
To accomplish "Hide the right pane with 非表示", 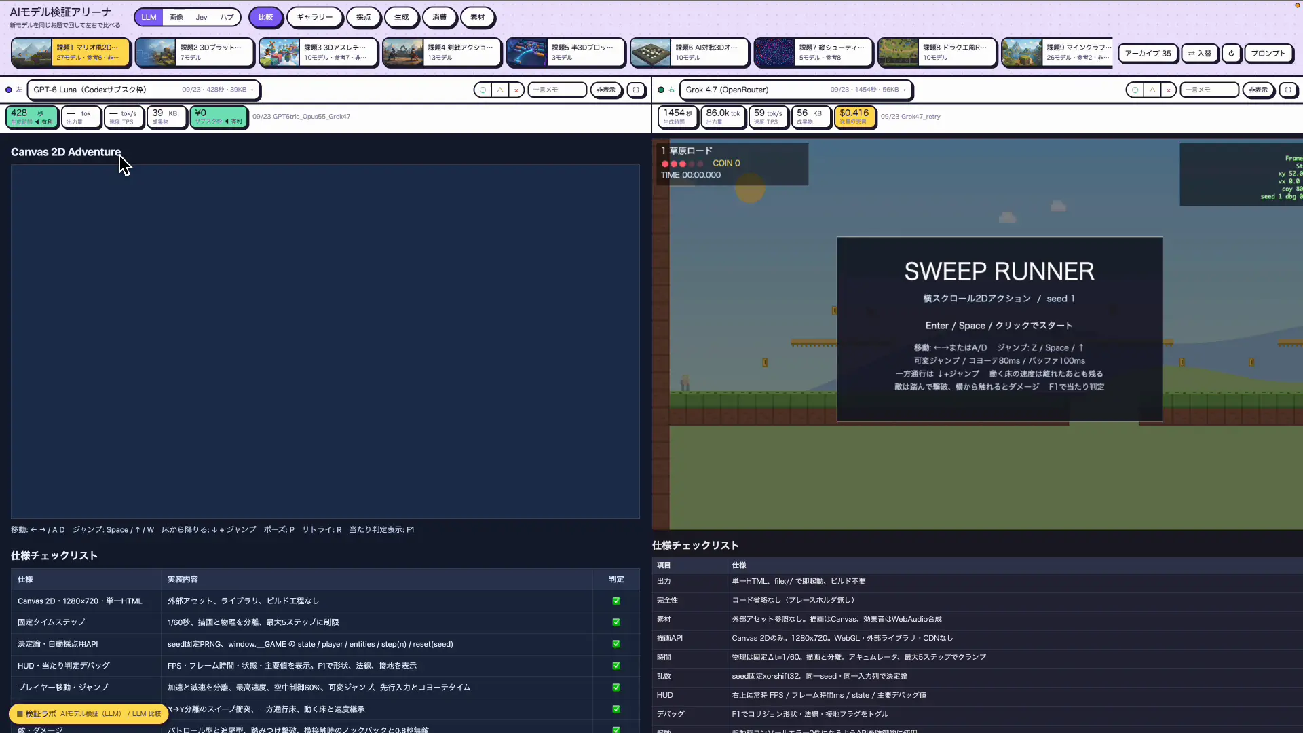I will click(x=1258, y=90).
